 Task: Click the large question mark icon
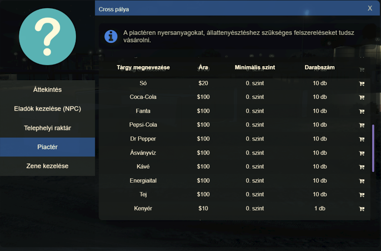tap(47, 37)
